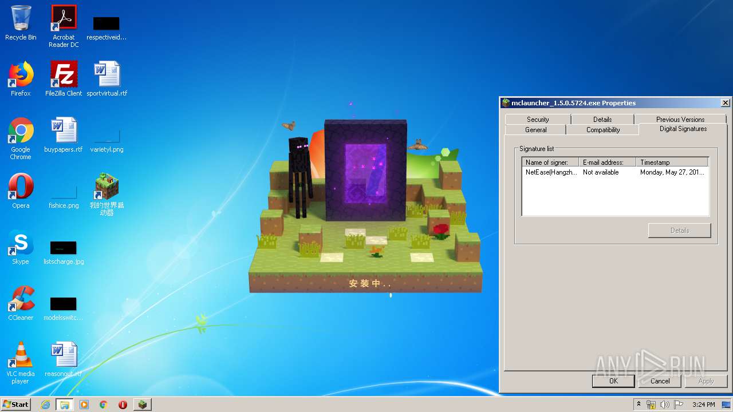Open the Recycle Bin desktop icon
Screen dimensions: 733x412
[x=21, y=23]
